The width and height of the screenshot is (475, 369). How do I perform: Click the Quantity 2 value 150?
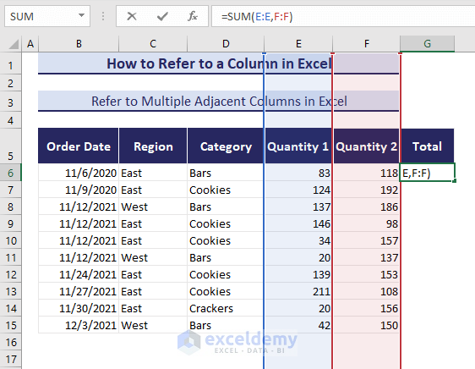(x=367, y=325)
